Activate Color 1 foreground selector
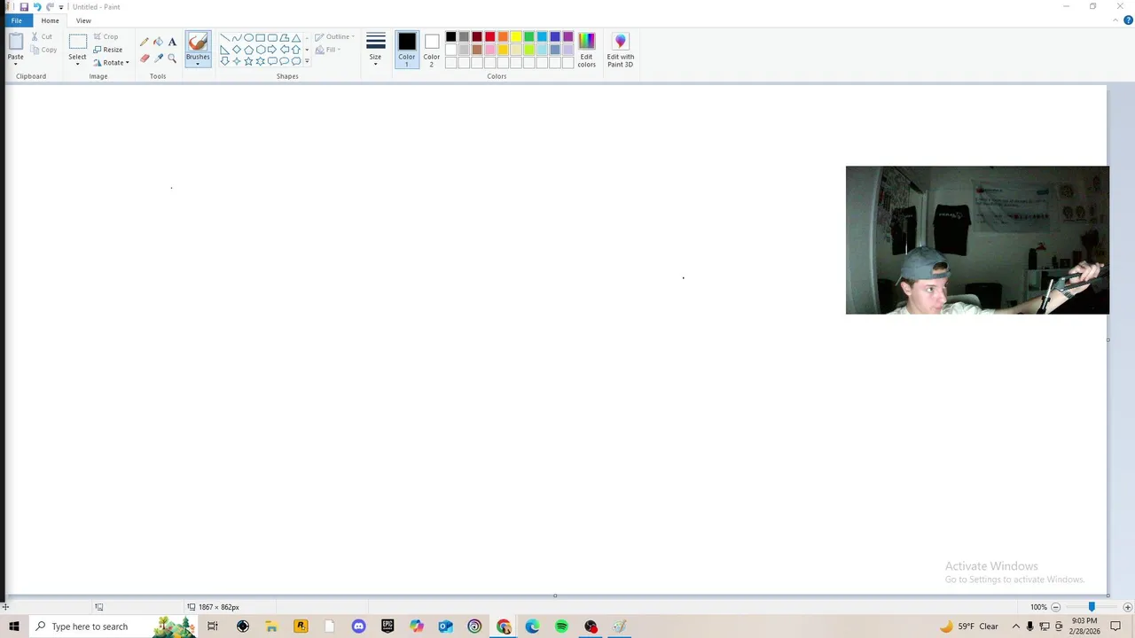 coord(406,51)
